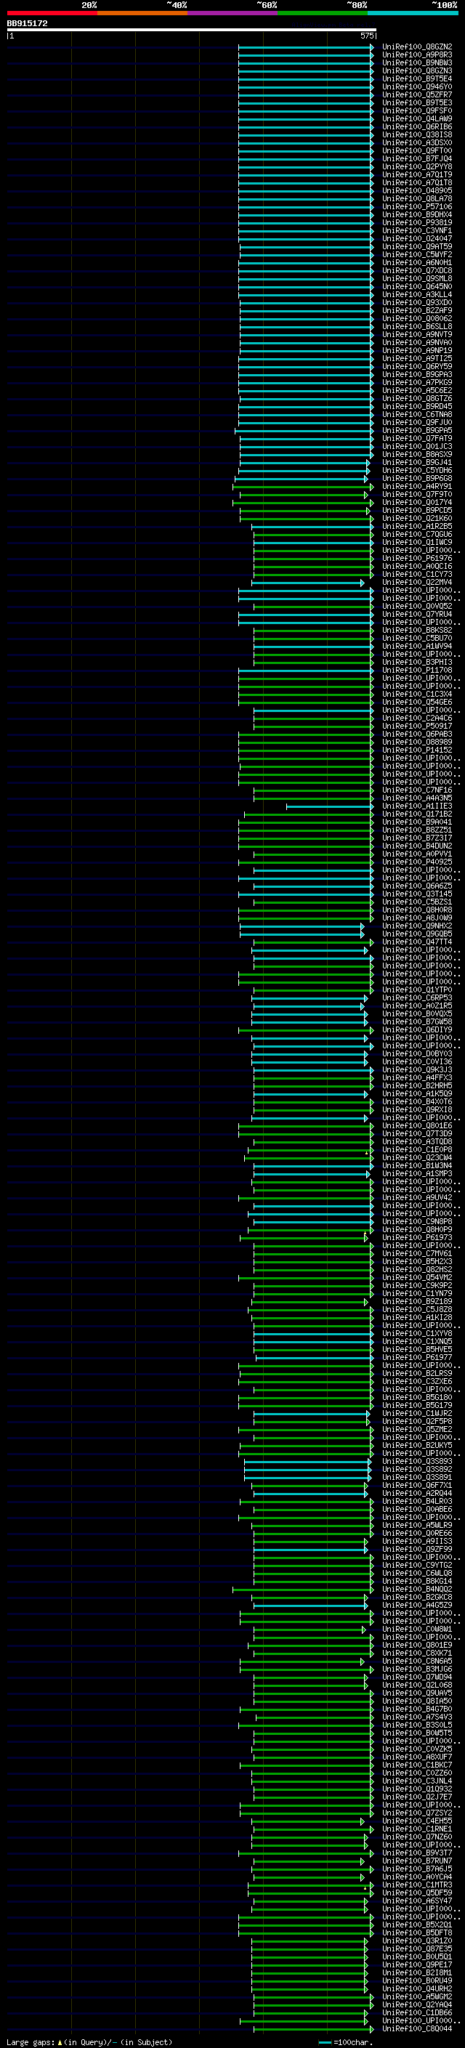The image size is (465, 2048).
Task: Select the UniRef100_Q38IS8 label
Action: pos(416,134)
